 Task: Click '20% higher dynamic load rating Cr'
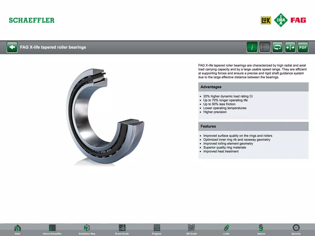pos(228,96)
